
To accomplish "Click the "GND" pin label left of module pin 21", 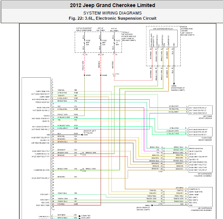I will pyautogui.click(x=48, y=135).
